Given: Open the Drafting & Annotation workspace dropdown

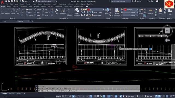Looking at the screenshot, I should point(46,1).
